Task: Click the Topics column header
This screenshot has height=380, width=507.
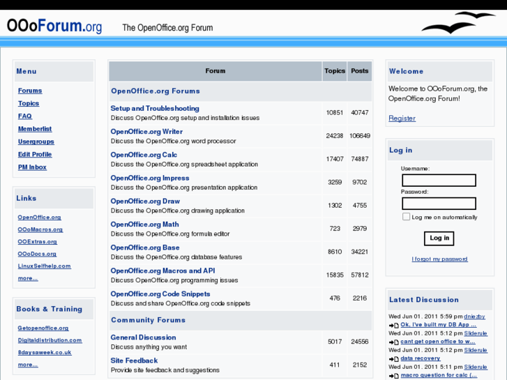Action: point(335,71)
